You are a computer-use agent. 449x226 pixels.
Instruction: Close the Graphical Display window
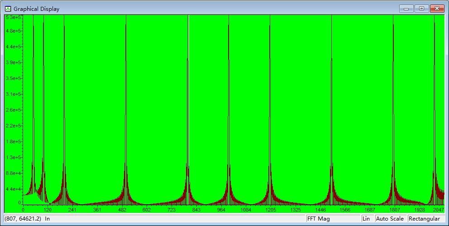[437, 9]
